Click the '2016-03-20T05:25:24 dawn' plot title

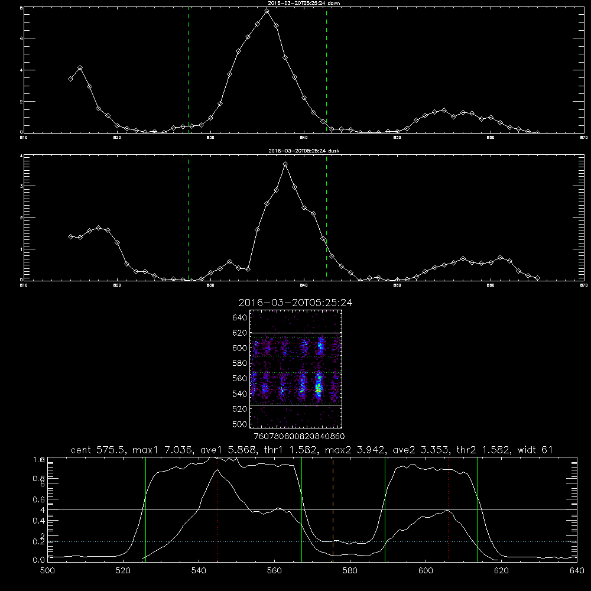304,3
